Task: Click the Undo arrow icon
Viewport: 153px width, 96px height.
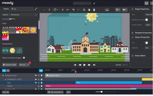Action: (73, 10)
